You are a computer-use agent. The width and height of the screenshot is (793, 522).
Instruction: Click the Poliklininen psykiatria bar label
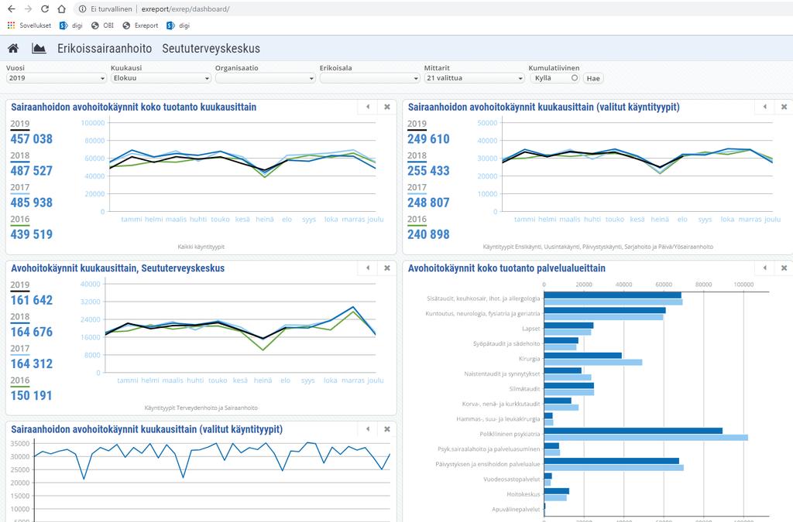510,434
